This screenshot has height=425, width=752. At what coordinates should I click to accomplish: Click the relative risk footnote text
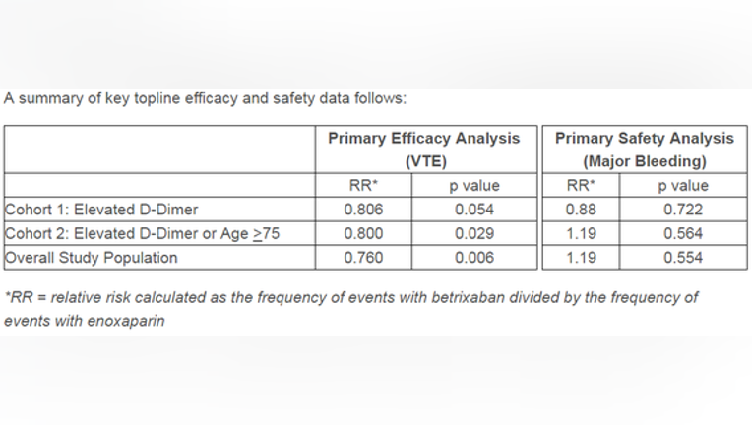coord(351,309)
